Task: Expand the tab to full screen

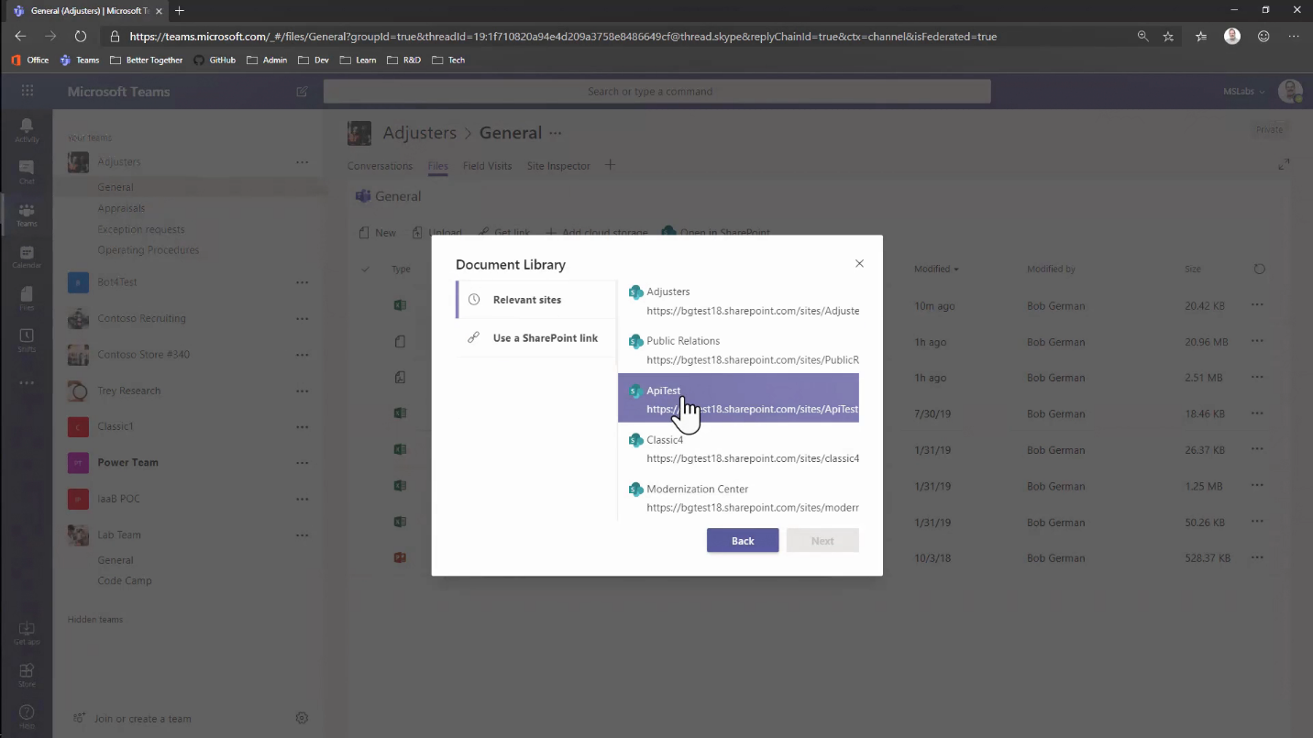Action: [x=1284, y=164]
